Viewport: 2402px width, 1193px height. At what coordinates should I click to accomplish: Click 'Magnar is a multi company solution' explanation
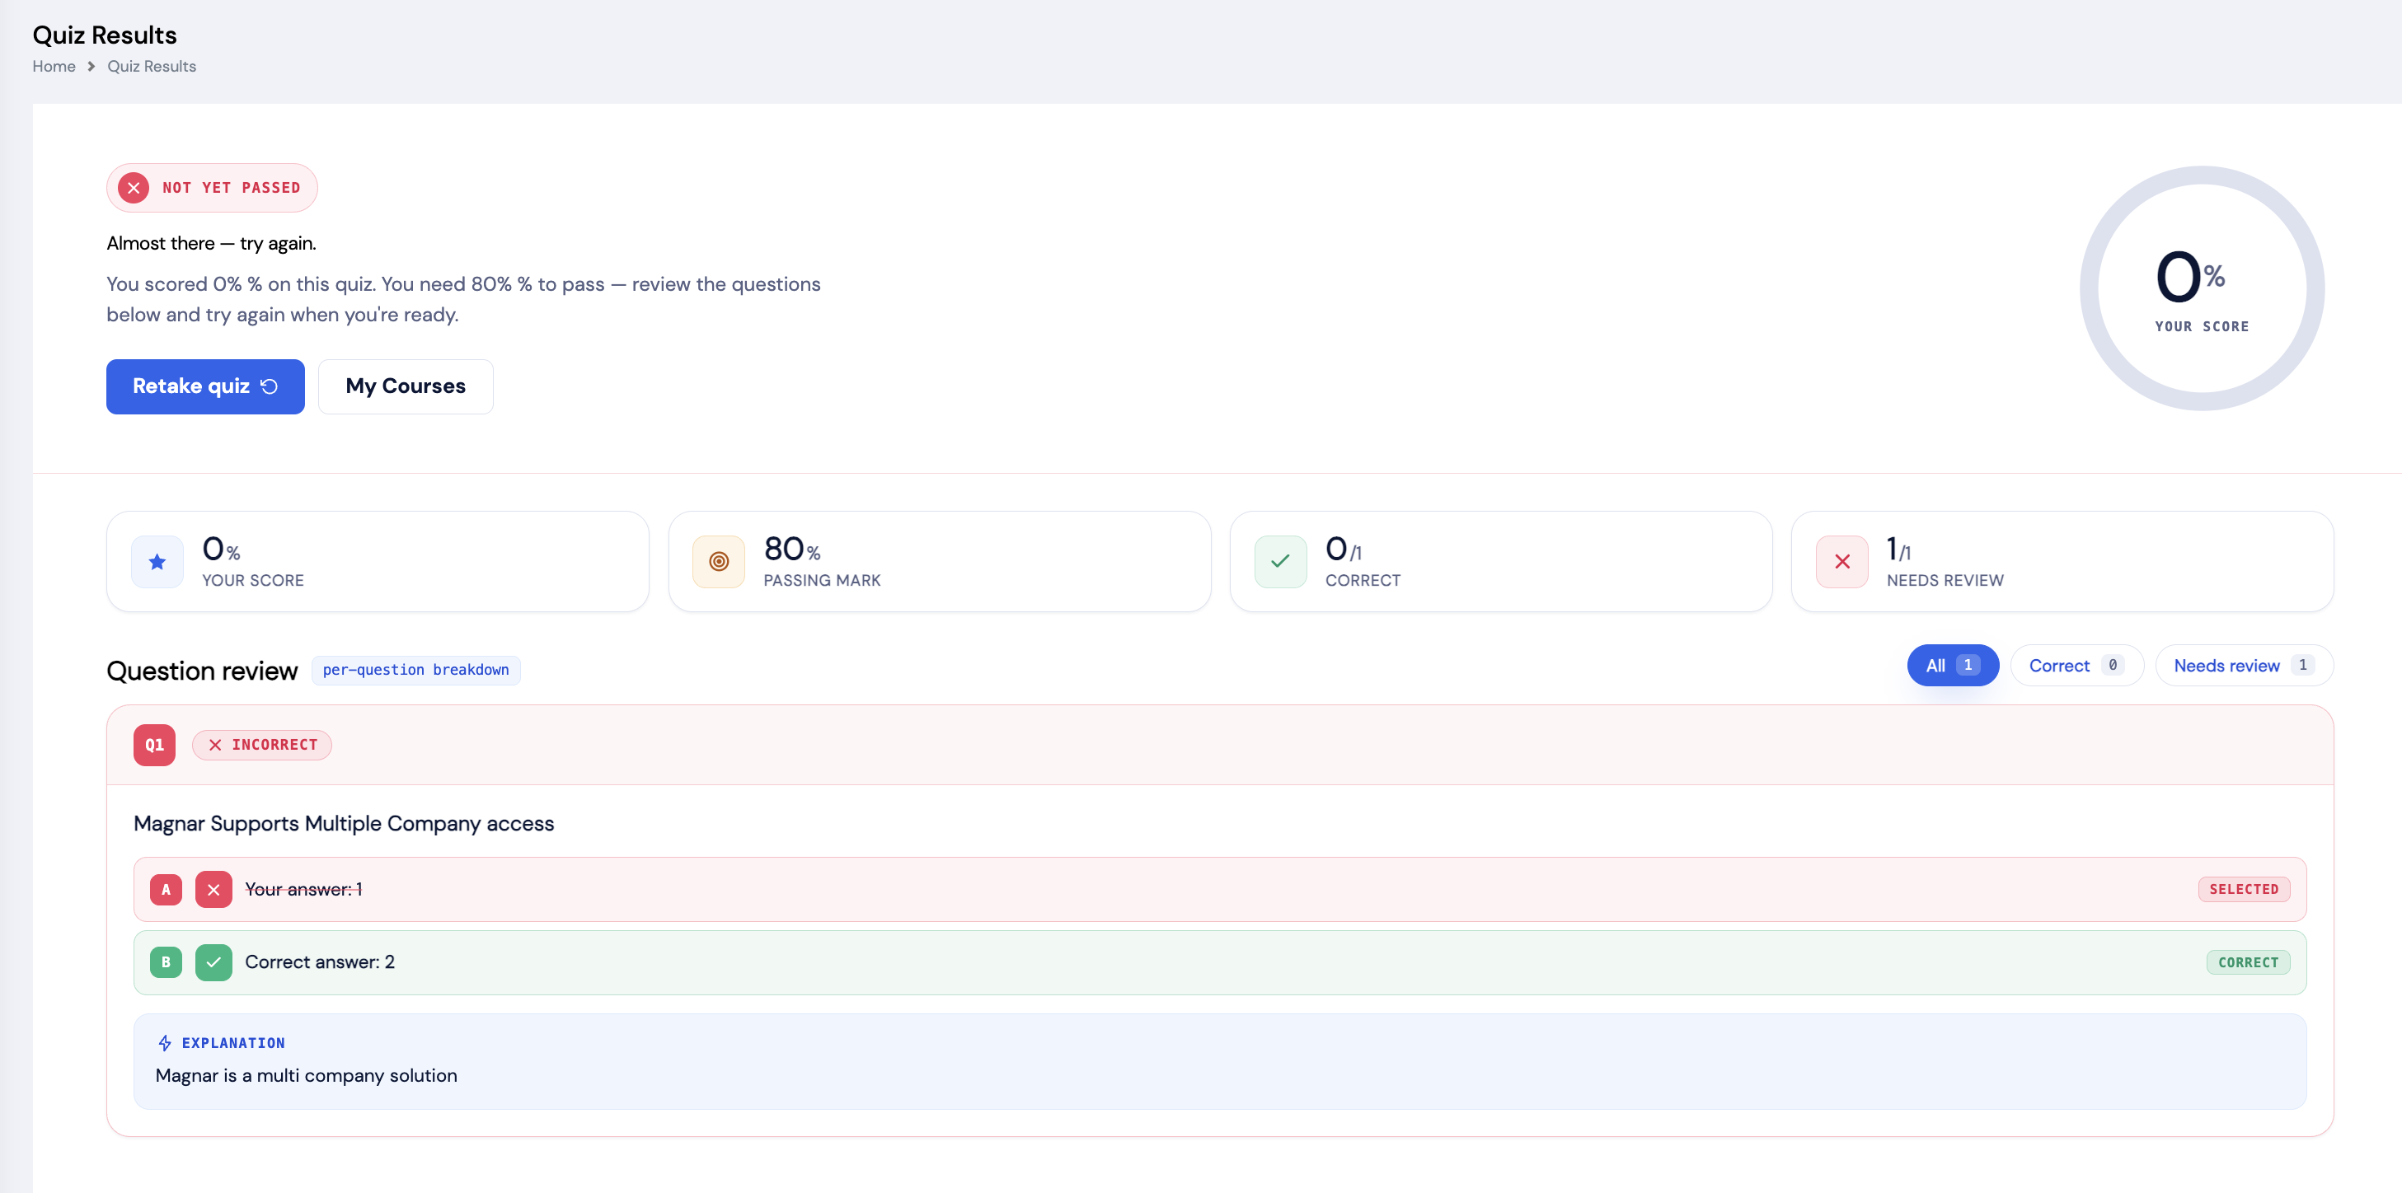[x=306, y=1074]
